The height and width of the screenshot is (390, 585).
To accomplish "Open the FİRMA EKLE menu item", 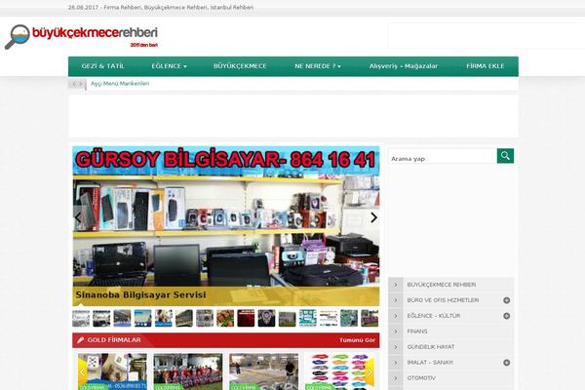I will pyautogui.click(x=485, y=66).
